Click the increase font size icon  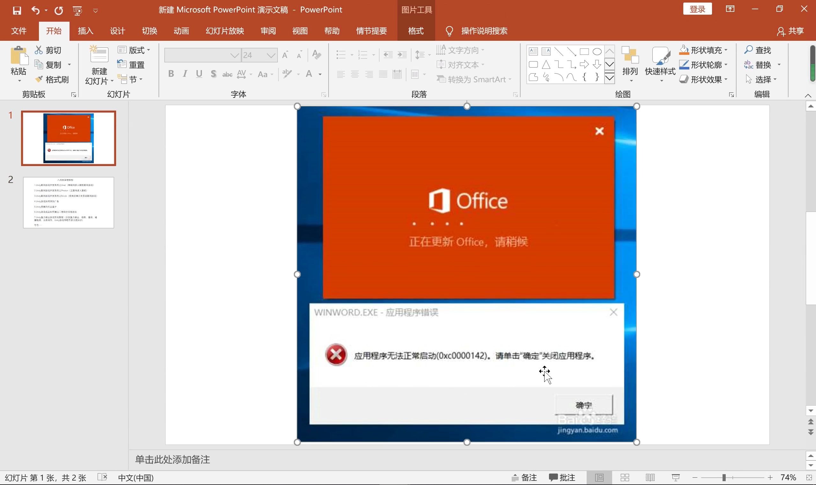coord(285,54)
